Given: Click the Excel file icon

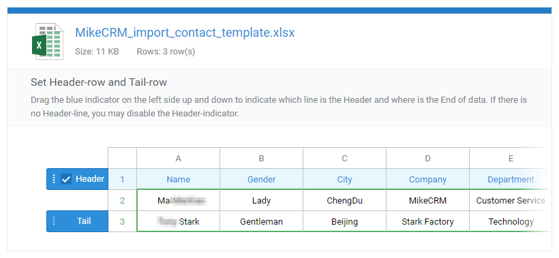Looking at the screenshot, I should pyautogui.click(x=48, y=42).
